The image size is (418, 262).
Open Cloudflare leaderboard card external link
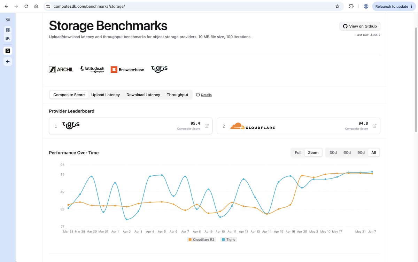click(374, 126)
